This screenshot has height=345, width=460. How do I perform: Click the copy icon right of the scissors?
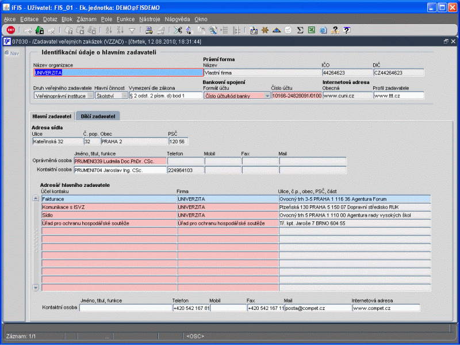pyautogui.click(x=189, y=30)
